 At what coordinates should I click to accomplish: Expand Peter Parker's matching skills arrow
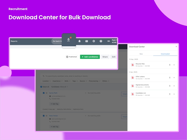pyautogui.click(x=86, y=116)
